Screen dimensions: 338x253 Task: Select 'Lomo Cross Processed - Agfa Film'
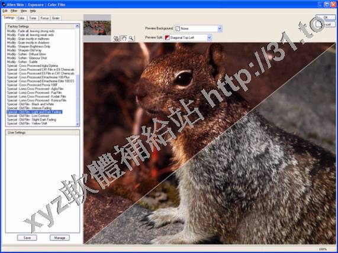(35, 89)
